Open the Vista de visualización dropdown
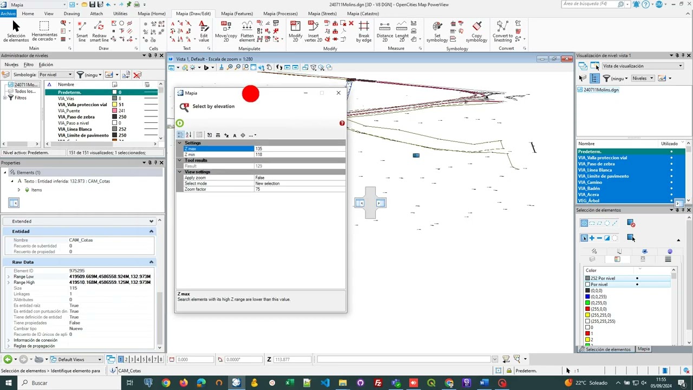This screenshot has height=390, width=693. 643,66
